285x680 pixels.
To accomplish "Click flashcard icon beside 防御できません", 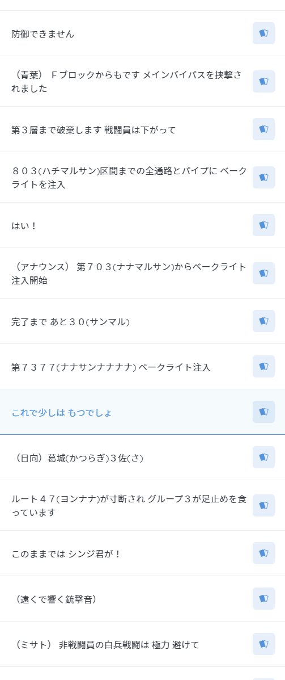I will click(263, 33).
